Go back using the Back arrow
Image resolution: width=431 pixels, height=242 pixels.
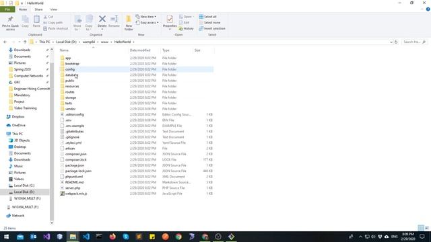point(5,42)
